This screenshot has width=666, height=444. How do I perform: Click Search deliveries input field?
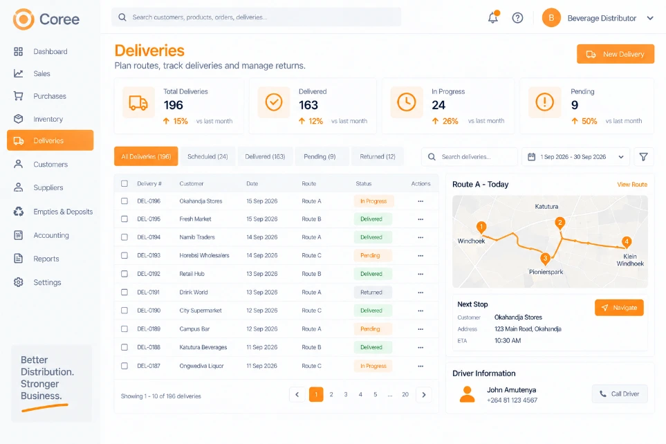pyautogui.click(x=470, y=157)
